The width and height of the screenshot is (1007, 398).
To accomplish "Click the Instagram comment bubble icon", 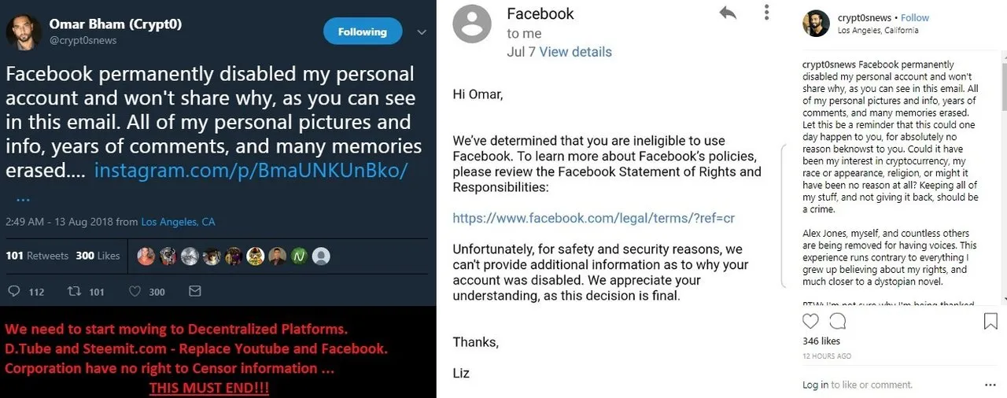I will coord(838,321).
